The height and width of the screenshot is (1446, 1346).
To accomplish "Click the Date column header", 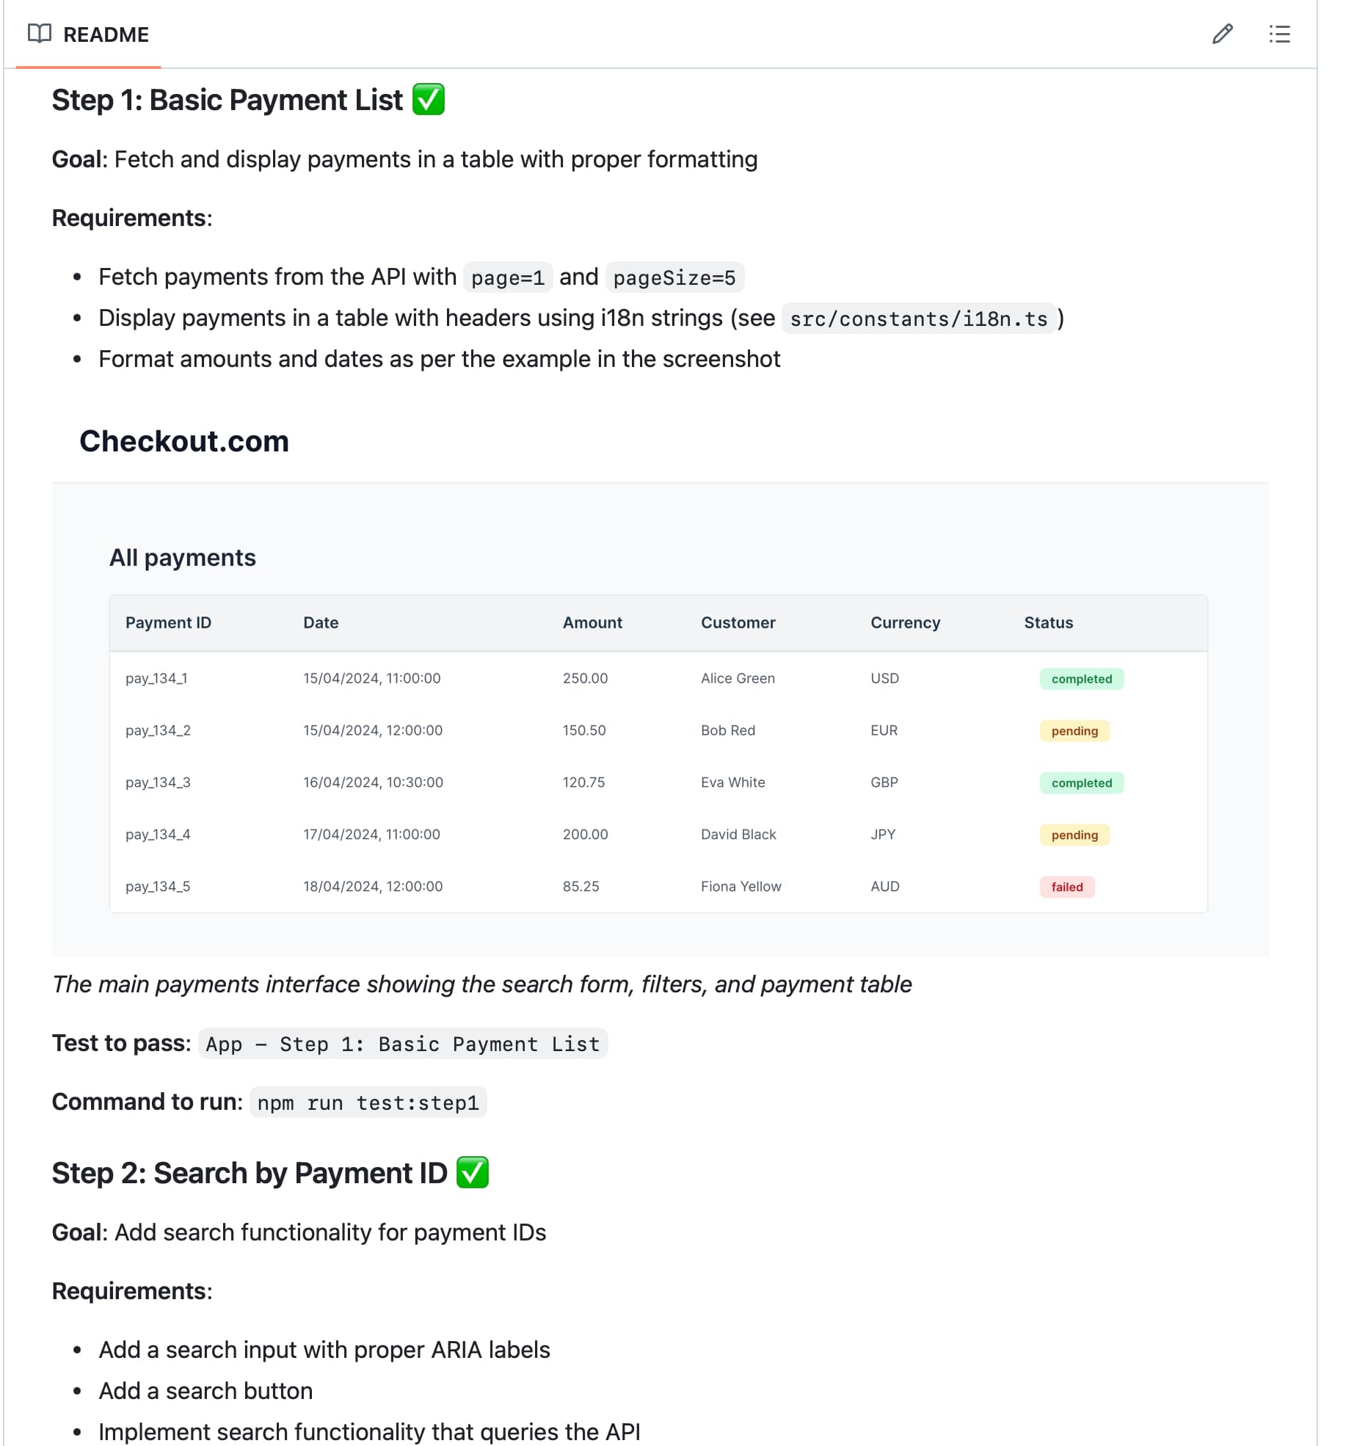I will click(321, 622).
